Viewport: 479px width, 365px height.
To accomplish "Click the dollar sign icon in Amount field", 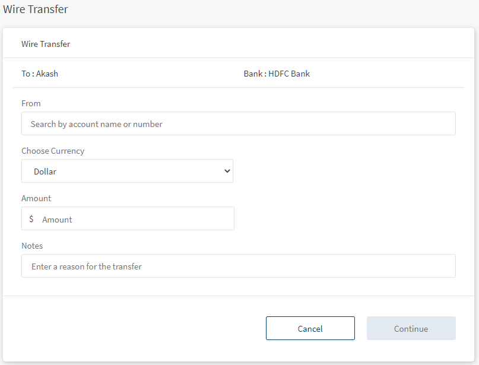I will coord(31,218).
